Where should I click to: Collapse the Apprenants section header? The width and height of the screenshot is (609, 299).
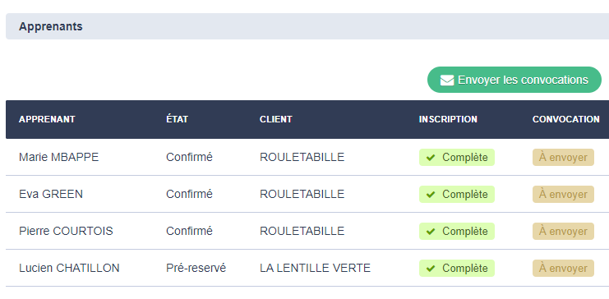point(307,26)
